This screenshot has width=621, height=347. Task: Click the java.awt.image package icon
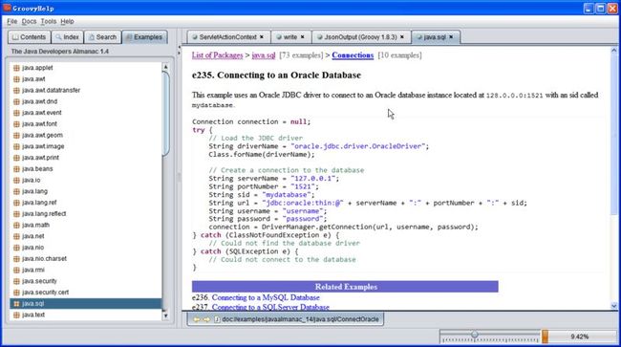16,146
